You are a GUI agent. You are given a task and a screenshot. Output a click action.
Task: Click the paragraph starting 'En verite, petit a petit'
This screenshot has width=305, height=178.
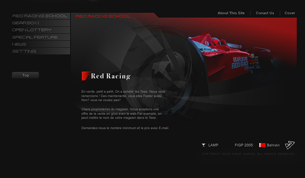(123, 96)
